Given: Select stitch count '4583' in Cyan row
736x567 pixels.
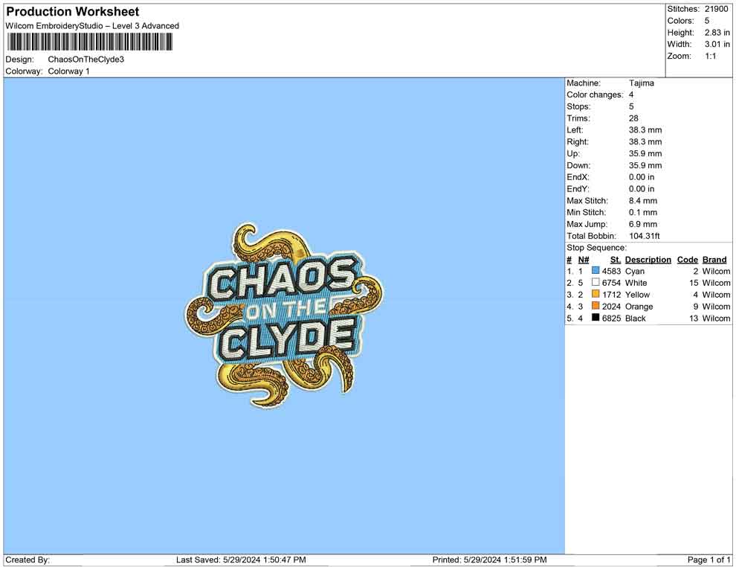Looking at the screenshot, I should tap(612, 271).
